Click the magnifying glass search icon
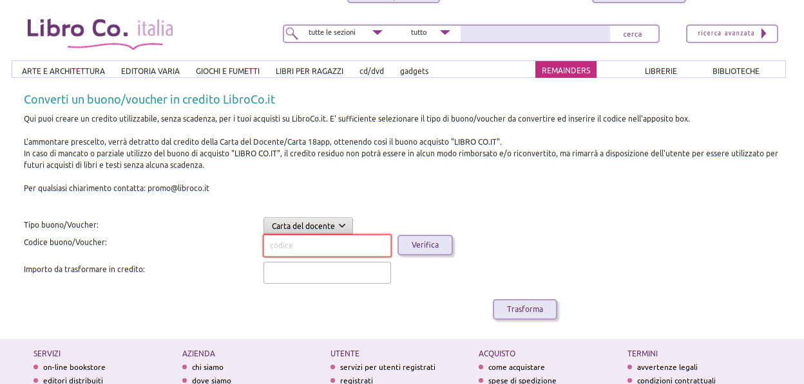The image size is (804, 384). (x=292, y=33)
